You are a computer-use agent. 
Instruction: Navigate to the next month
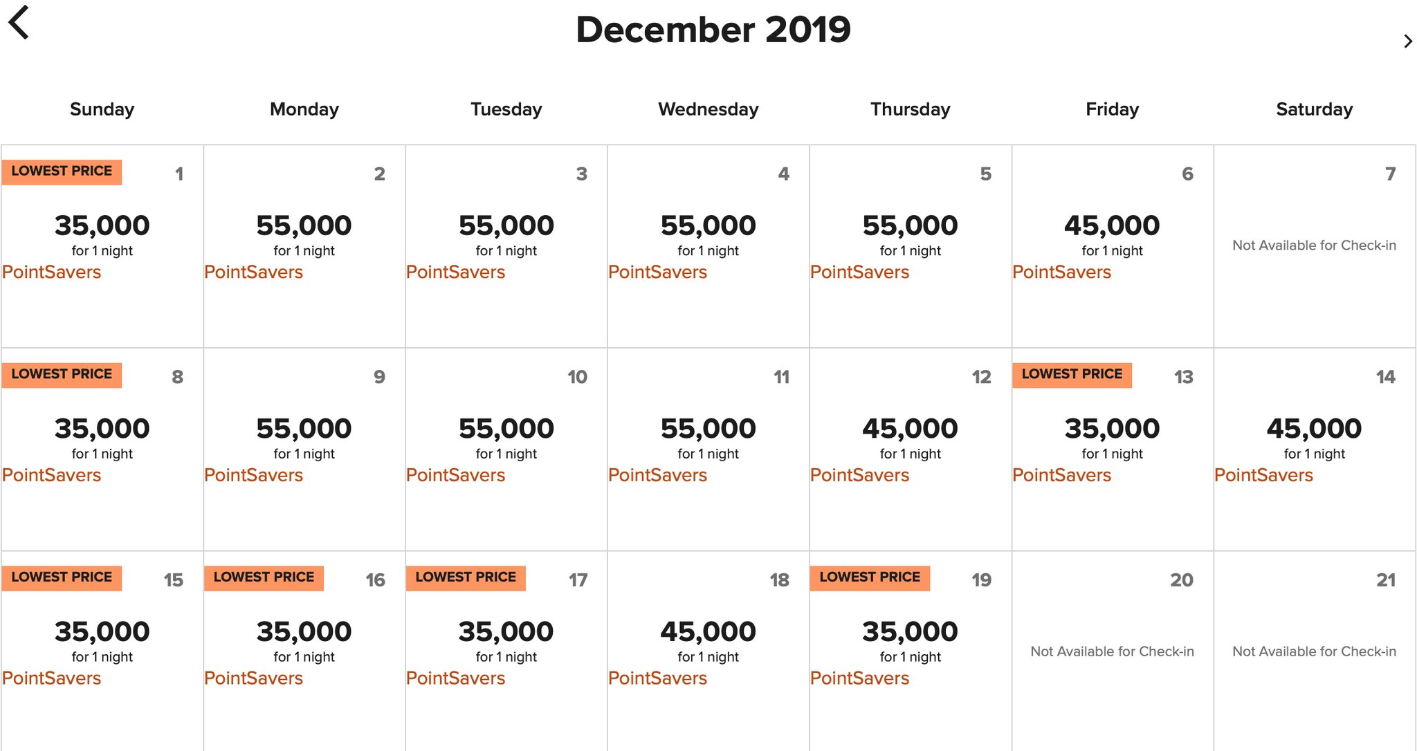click(1407, 41)
